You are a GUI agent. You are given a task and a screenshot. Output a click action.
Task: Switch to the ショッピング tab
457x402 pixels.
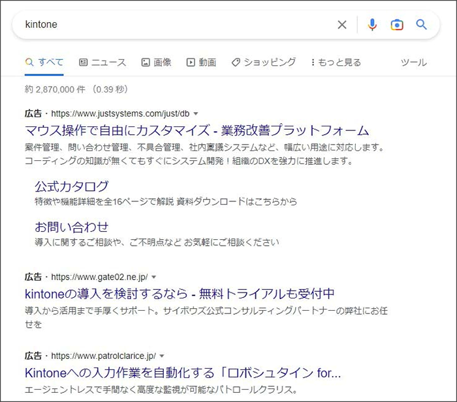[264, 63]
